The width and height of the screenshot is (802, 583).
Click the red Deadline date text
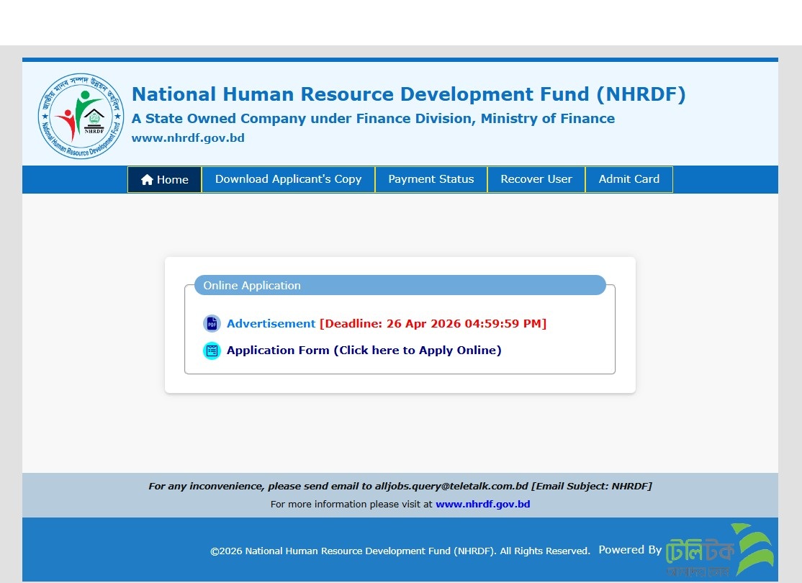[433, 324]
